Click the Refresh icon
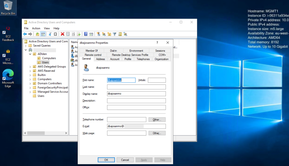This screenshot has width=289, height=166. click(x=73, y=34)
